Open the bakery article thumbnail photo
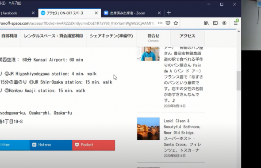The image size is (261, 168). [x=148, y=54]
